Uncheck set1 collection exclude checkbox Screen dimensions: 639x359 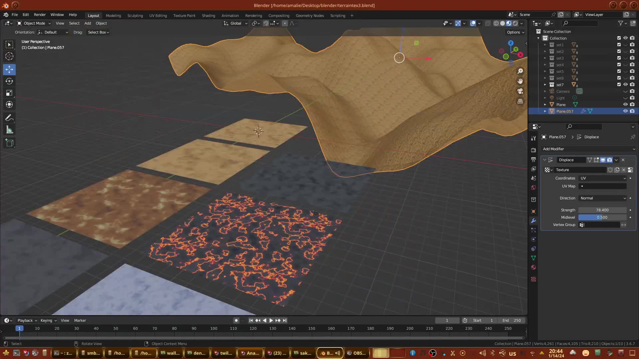619,45
